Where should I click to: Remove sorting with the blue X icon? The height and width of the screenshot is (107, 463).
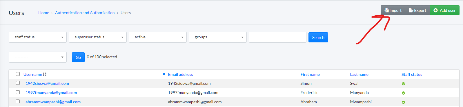click(x=164, y=74)
